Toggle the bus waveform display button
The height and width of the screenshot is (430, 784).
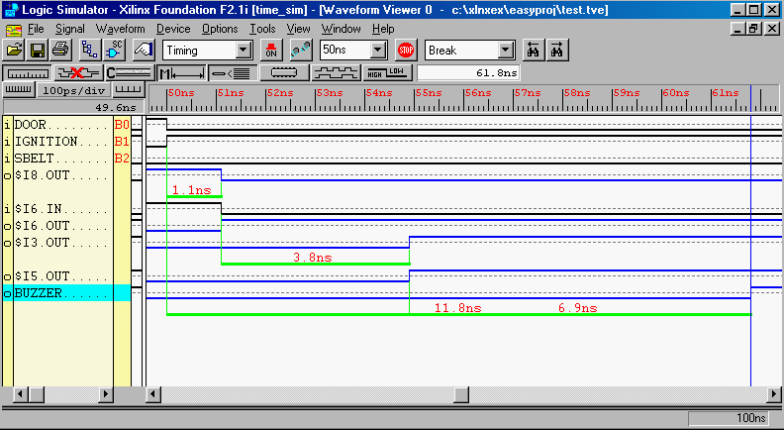[285, 72]
